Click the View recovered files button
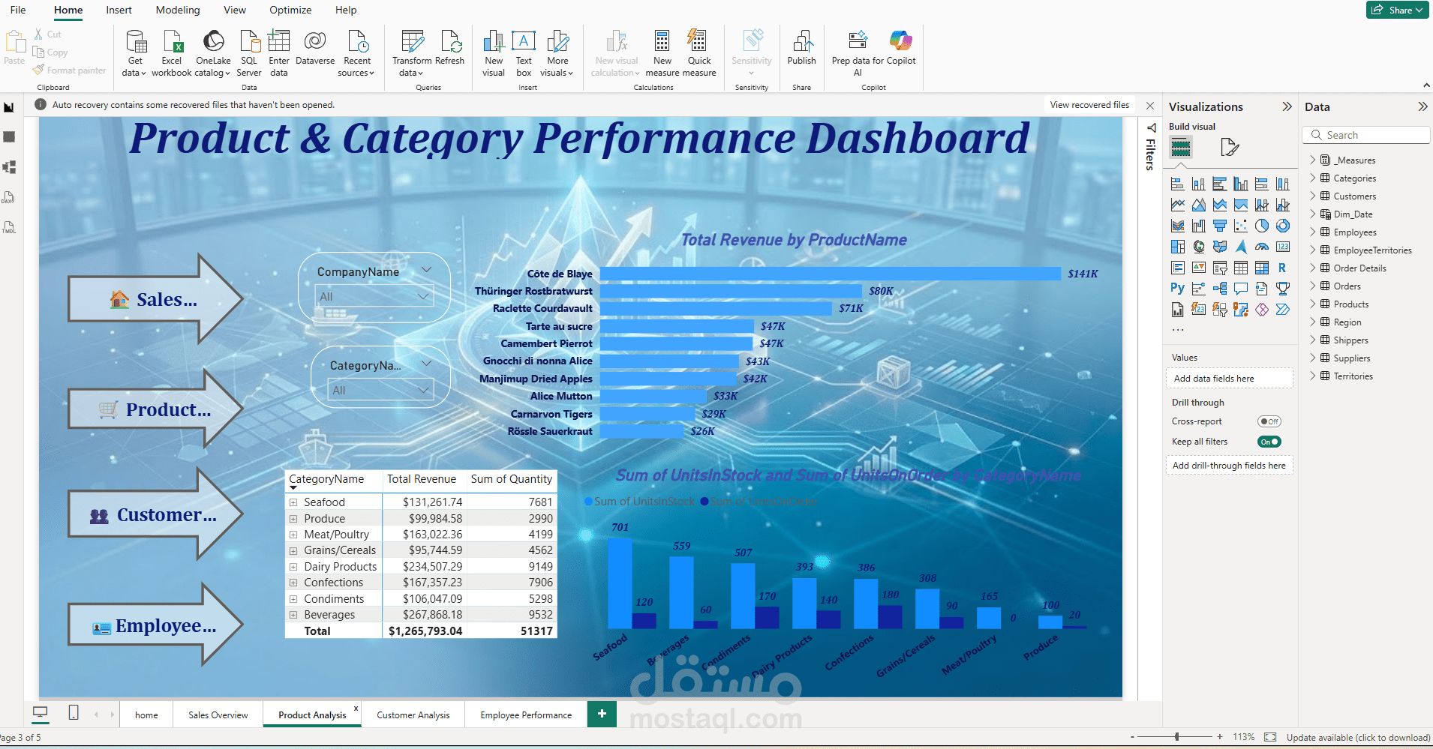1433x749 pixels. tap(1089, 105)
